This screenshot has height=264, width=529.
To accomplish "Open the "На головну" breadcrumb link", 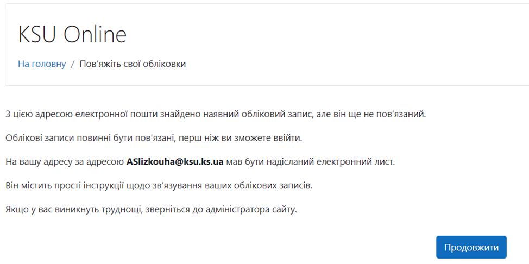I will (42, 64).
